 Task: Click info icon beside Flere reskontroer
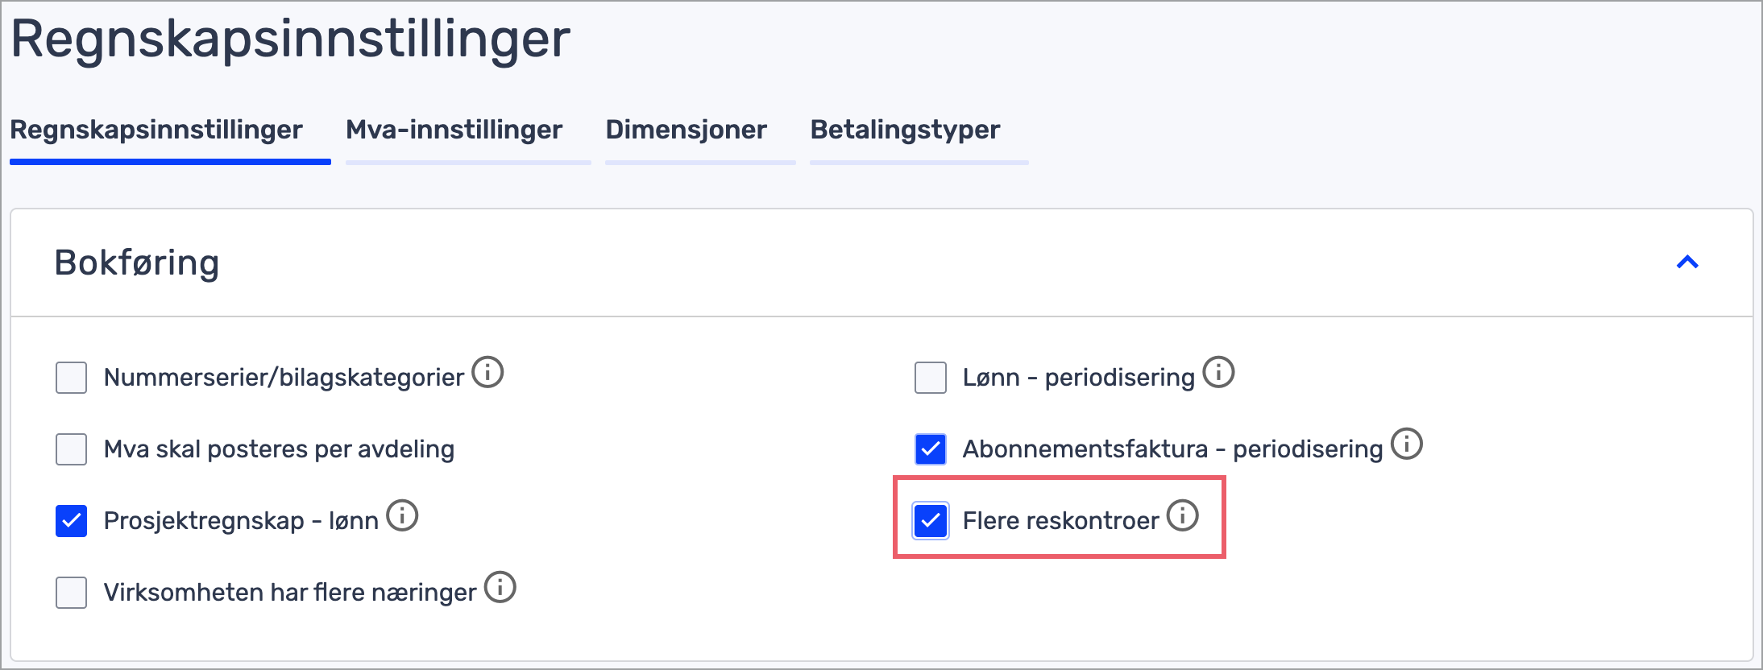tap(1183, 515)
